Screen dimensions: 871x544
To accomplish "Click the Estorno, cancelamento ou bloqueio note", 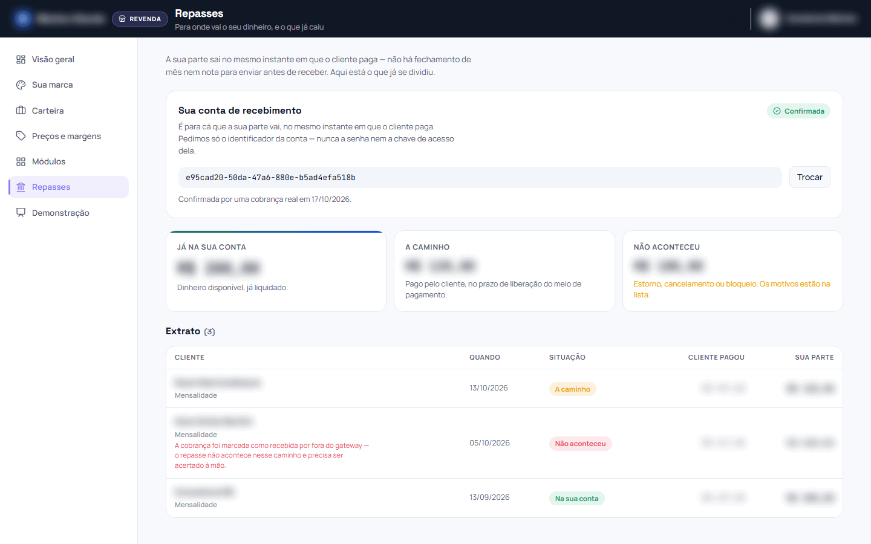I will coord(731,290).
